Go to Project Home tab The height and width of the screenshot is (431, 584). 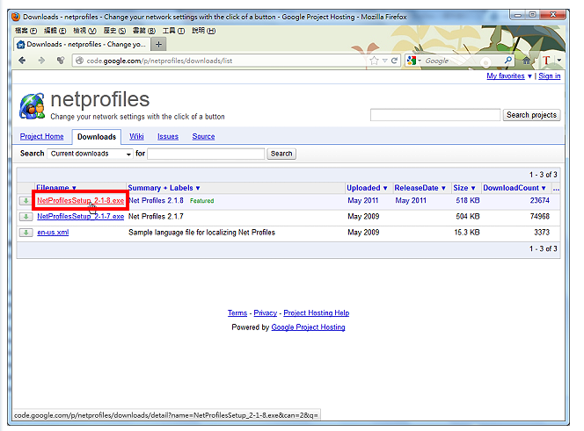point(41,136)
